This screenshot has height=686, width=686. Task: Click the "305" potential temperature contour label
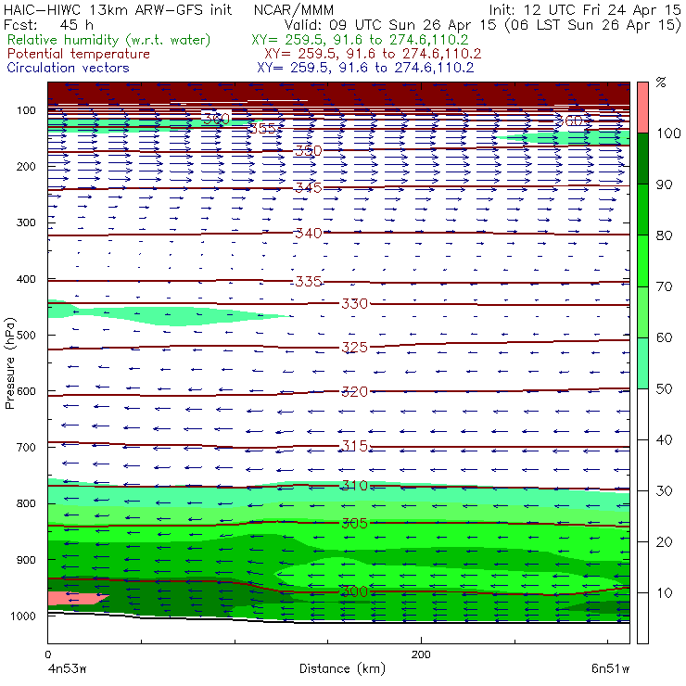click(x=354, y=523)
